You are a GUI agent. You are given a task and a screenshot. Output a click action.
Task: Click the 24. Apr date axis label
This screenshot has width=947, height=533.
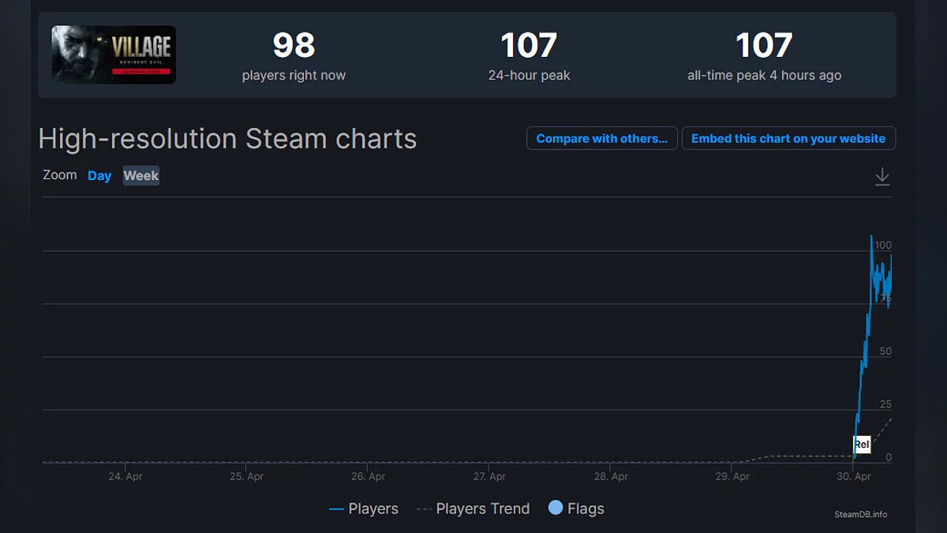(x=125, y=476)
